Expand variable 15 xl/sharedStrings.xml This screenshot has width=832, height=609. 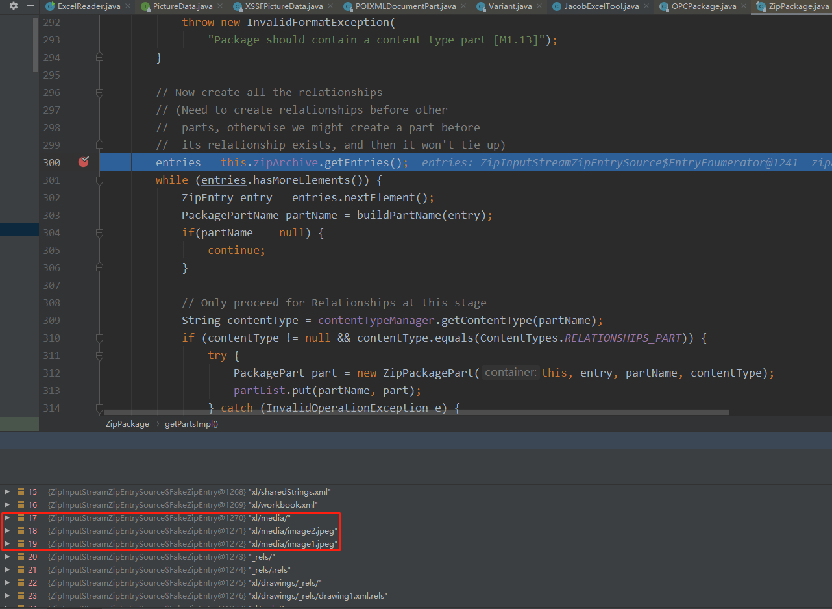(x=7, y=492)
